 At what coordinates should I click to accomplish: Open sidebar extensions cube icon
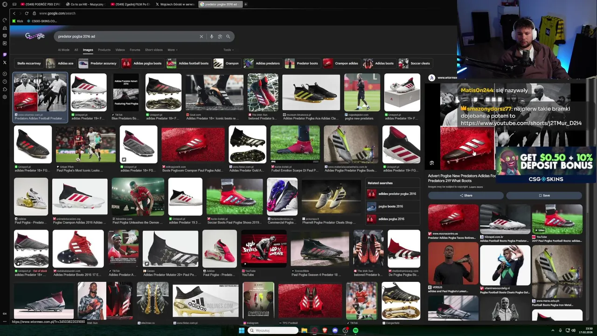point(5,89)
